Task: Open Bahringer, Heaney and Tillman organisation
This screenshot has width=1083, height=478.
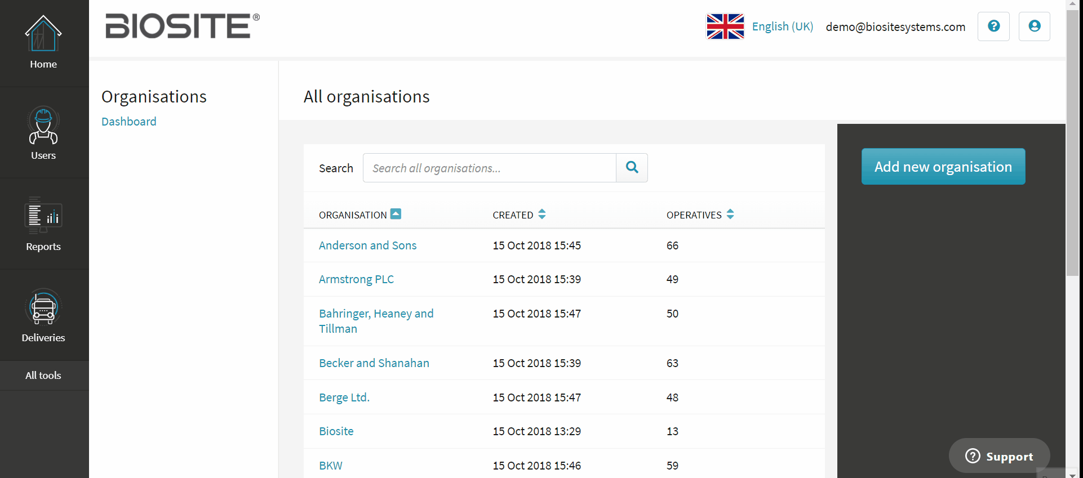Action: [376, 321]
